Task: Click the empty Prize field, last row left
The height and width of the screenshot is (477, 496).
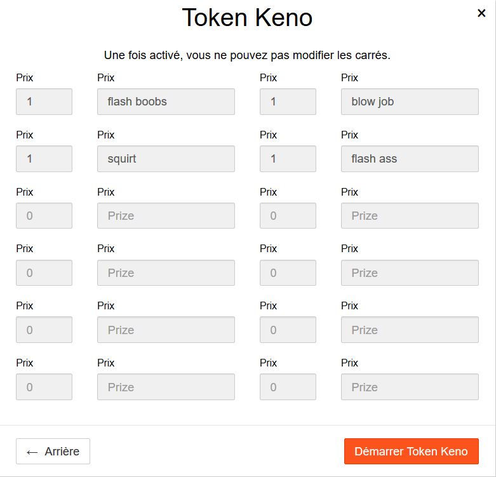Action: (x=166, y=387)
